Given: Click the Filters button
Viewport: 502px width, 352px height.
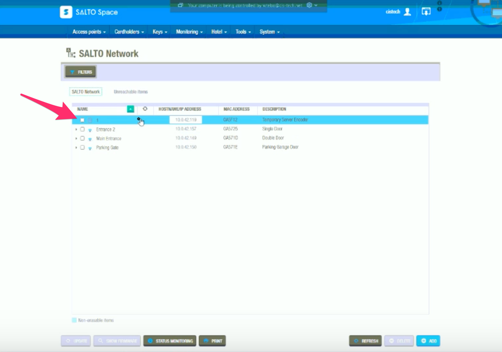Looking at the screenshot, I should tap(81, 71).
